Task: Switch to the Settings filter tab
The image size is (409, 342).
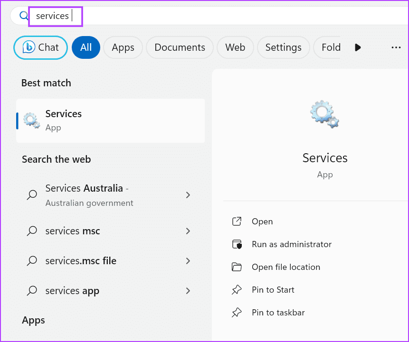Action: coord(283,47)
